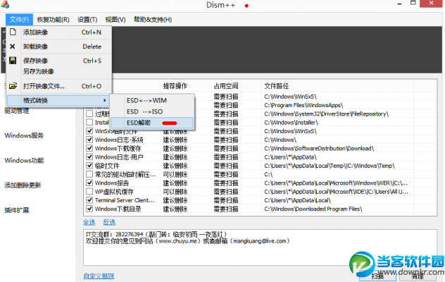The width and height of the screenshot is (445, 282).
Task: Choose 打开映像文件... menu entry
Action: point(58,86)
